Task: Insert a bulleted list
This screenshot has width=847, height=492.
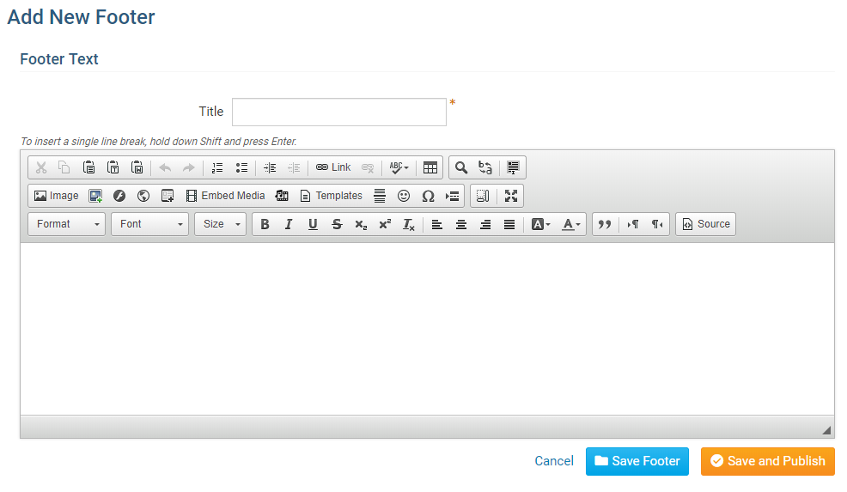Action: 241,167
